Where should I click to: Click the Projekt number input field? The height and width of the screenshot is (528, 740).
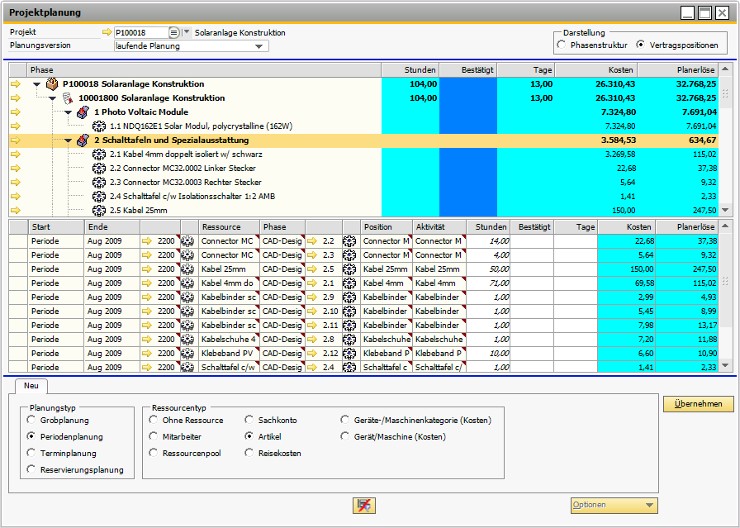140,33
